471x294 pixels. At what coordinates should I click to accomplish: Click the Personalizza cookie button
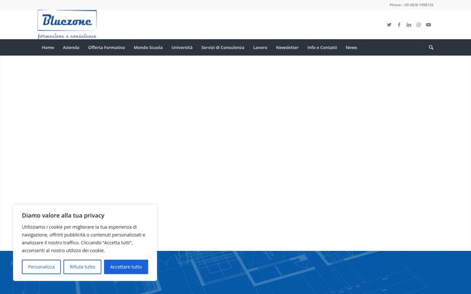41,267
